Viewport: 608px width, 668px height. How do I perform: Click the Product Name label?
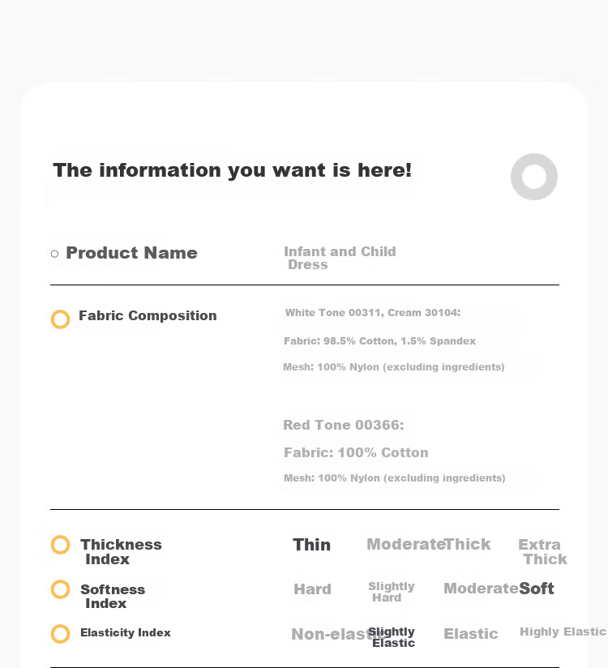click(131, 253)
